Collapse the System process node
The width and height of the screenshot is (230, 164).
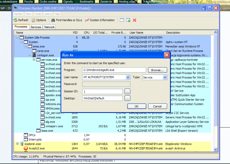click(22, 42)
